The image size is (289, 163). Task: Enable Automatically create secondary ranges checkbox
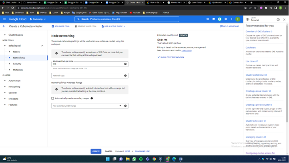click(x=52, y=98)
